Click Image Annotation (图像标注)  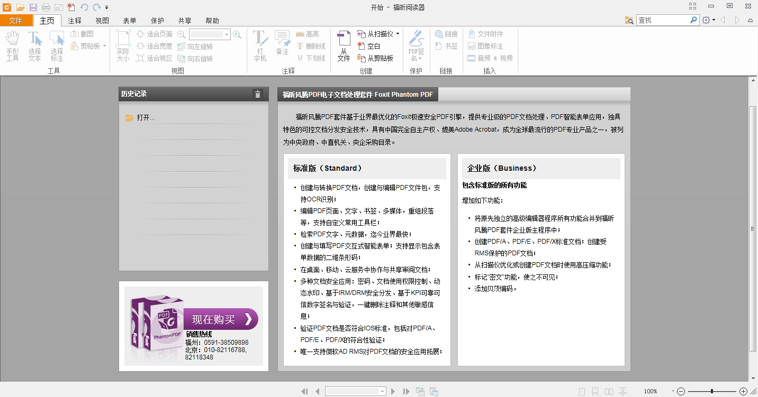click(x=485, y=46)
